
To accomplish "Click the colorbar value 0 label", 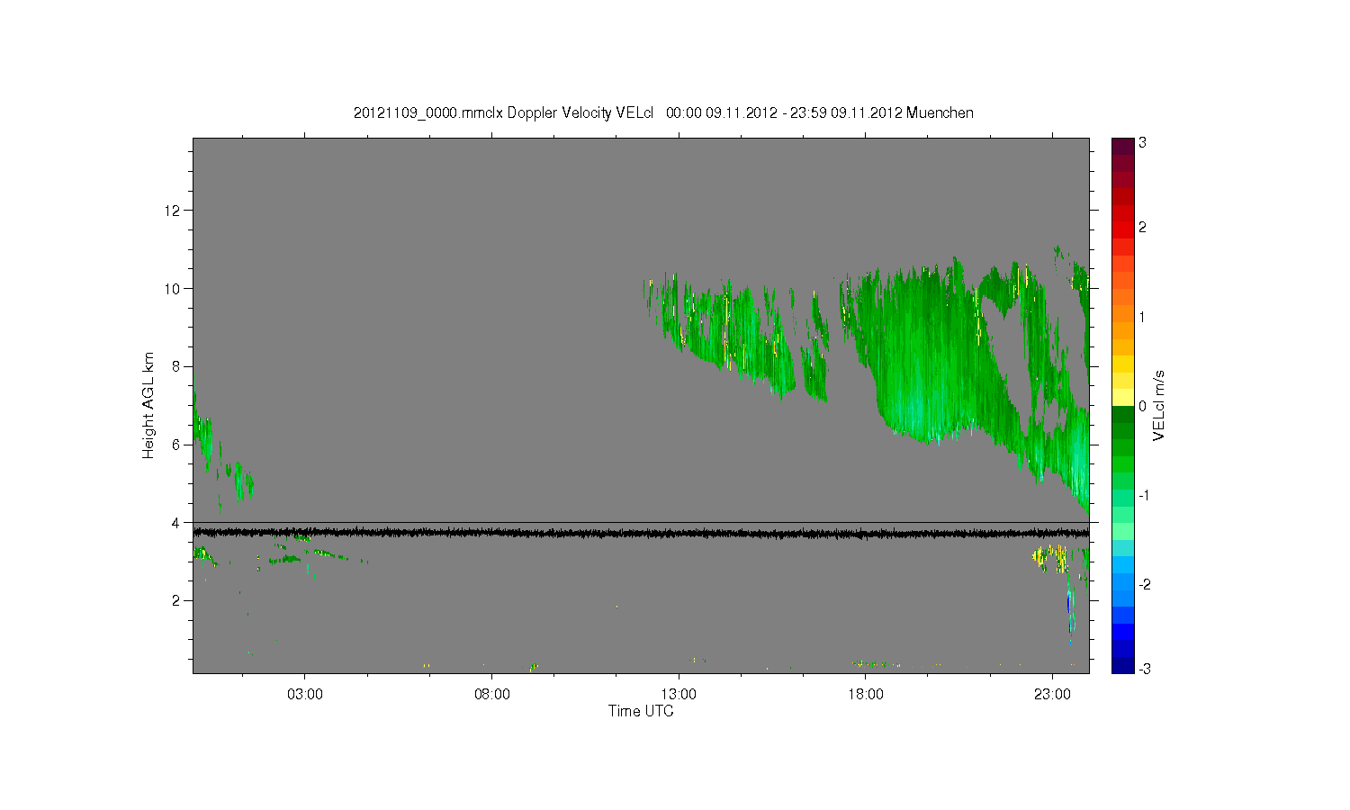I will [1142, 406].
